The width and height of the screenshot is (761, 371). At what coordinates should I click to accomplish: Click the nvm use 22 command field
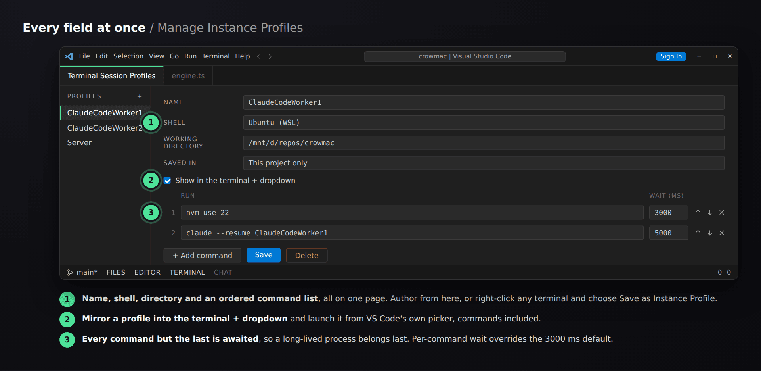tap(412, 213)
